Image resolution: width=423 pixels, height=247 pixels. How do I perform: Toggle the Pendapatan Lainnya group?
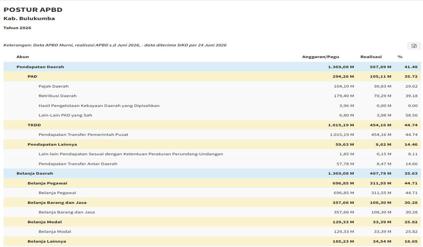[x=212, y=144]
